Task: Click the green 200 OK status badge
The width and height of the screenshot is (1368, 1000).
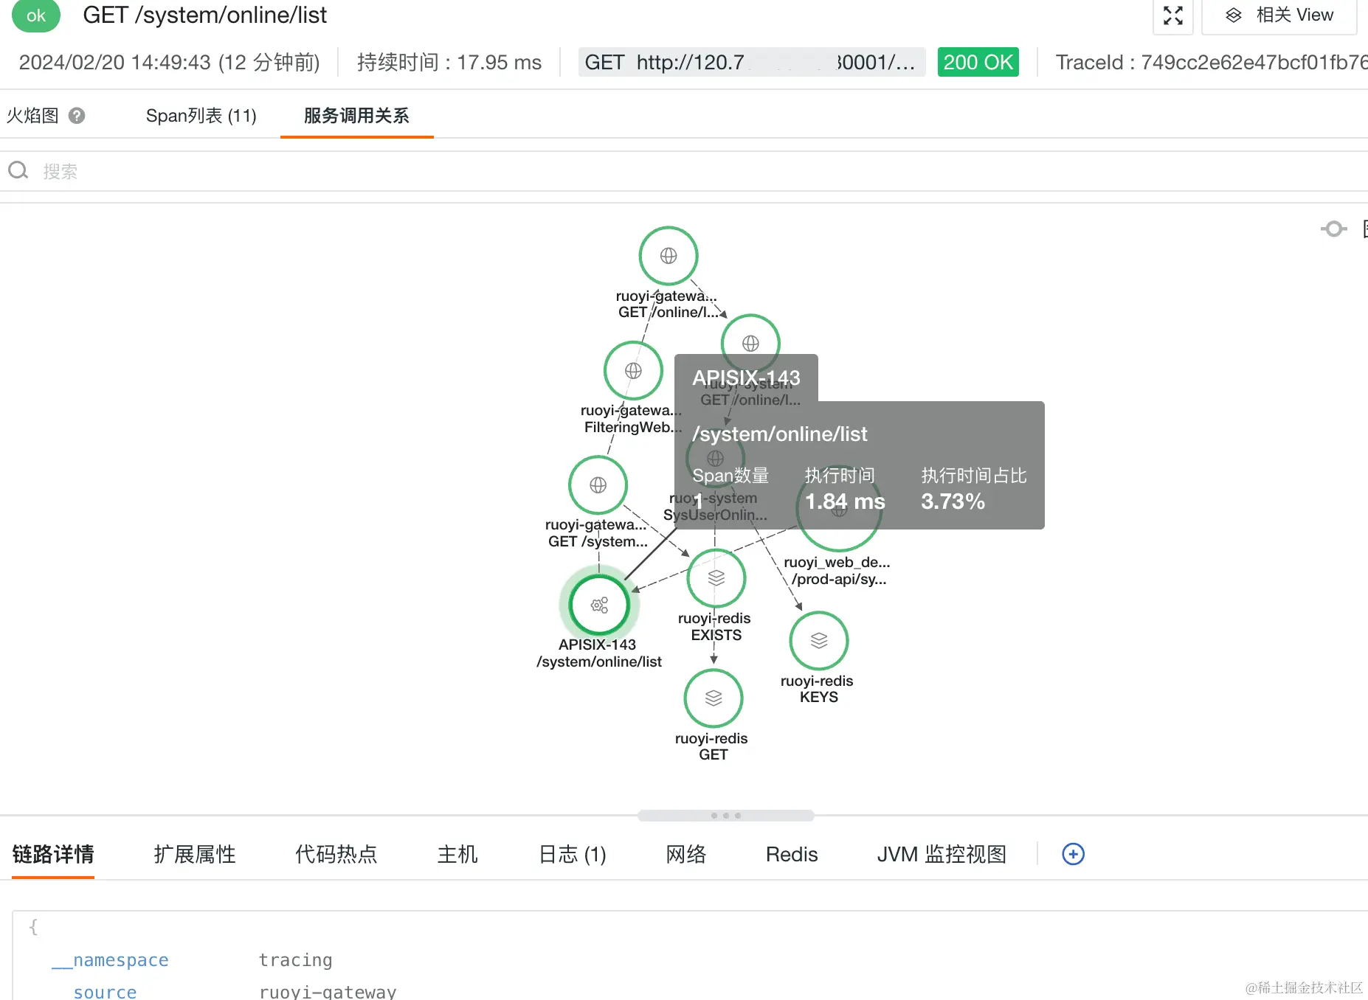Action: click(x=978, y=62)
